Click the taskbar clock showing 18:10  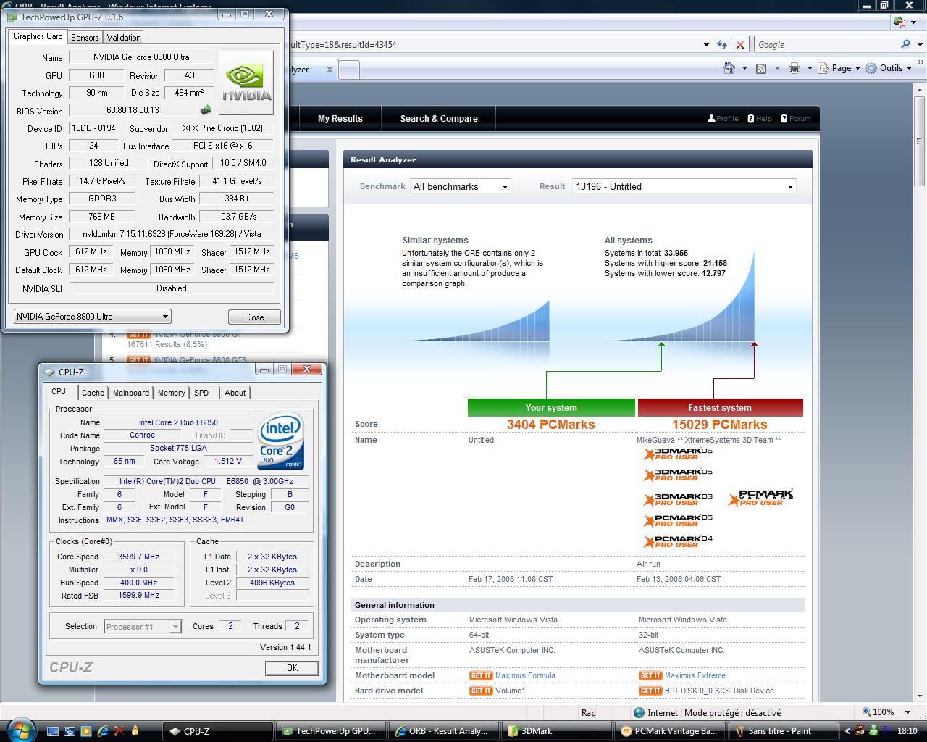click(907, 731)
